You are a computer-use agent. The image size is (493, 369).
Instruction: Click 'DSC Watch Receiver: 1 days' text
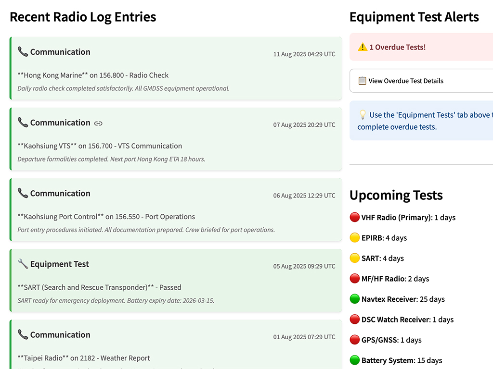pos(407,320)
